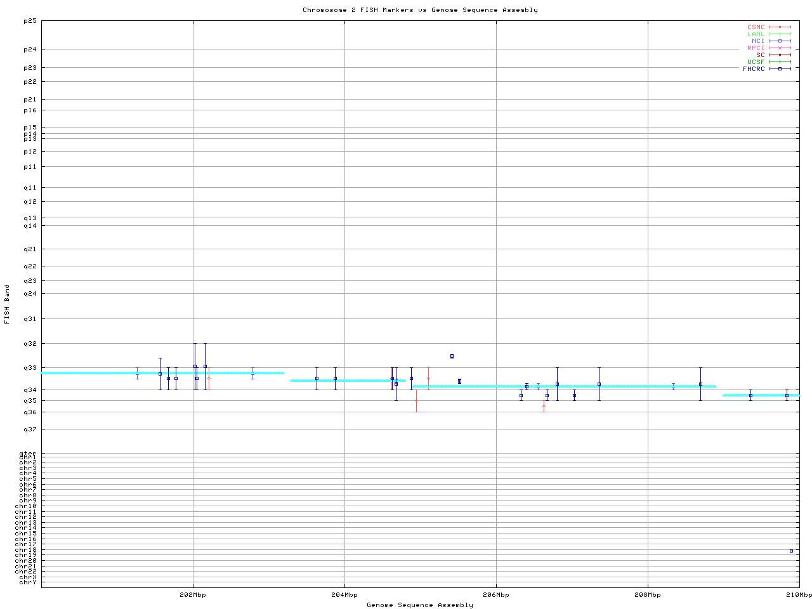Click the 'FISH Band' y-axis label
The width and height of the screenshot is (812, 609).
click(8, 304)
